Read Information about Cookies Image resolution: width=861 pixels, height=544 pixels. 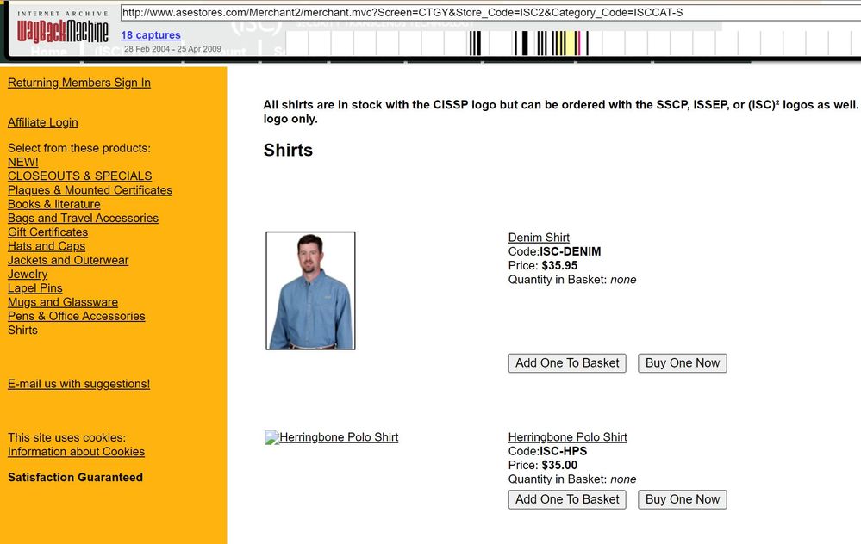[76, 452]
